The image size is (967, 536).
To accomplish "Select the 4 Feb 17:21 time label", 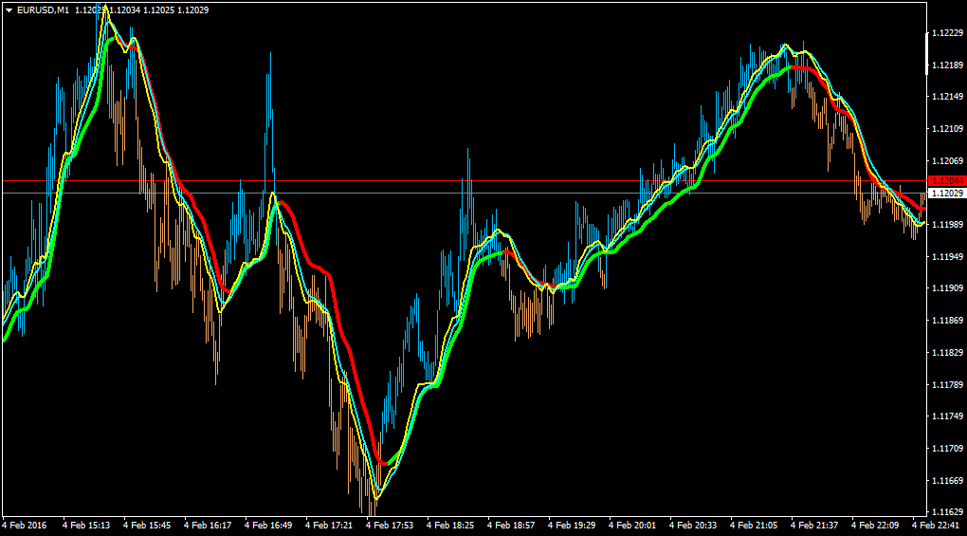I will pyautogui.click(x=329, y=525).
